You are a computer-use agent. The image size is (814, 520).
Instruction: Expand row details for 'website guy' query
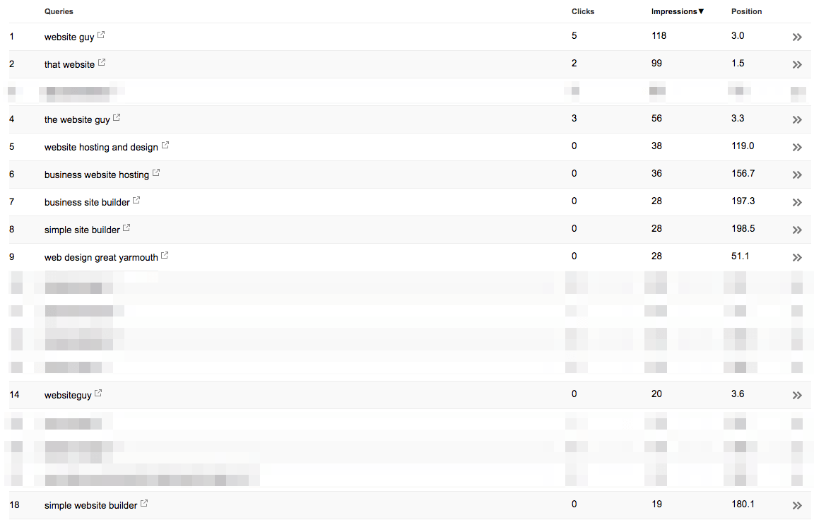coord(797,37)
